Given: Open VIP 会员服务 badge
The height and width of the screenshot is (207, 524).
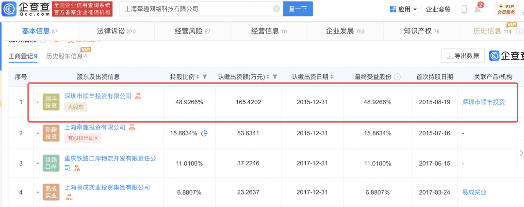Looking at the screenshot, I should [x=506, y=9].
